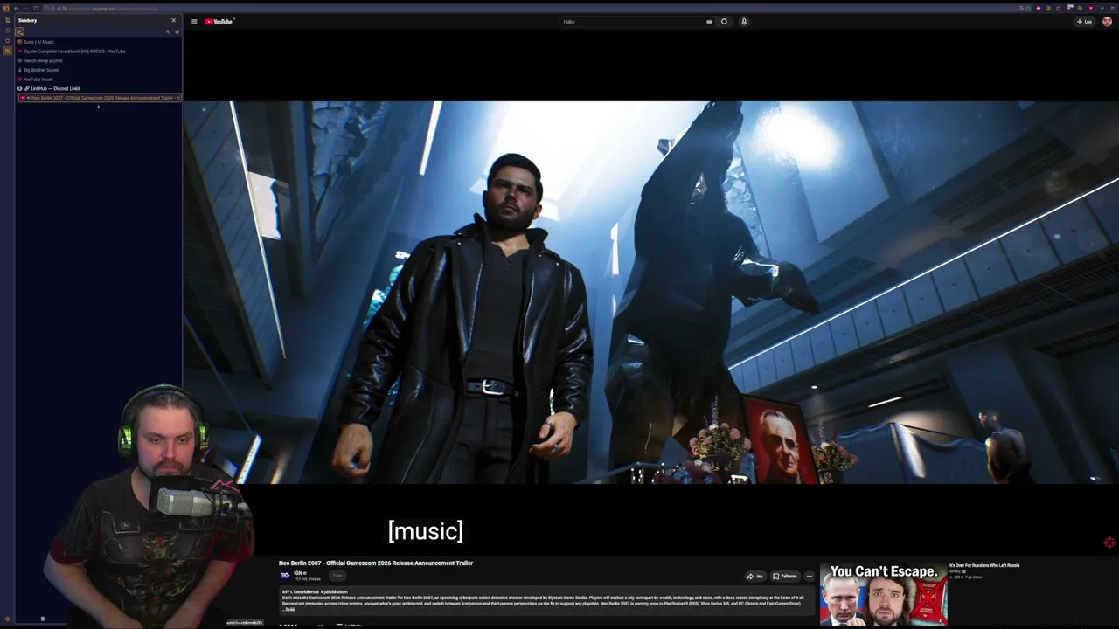Open "It's Over For Russians Who Left Russia" title

point(984,566)
